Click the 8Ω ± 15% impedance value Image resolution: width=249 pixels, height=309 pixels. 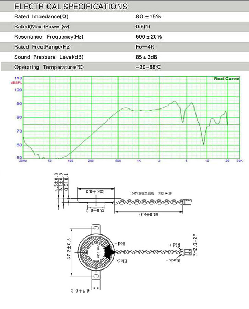[x=148, y=16]
